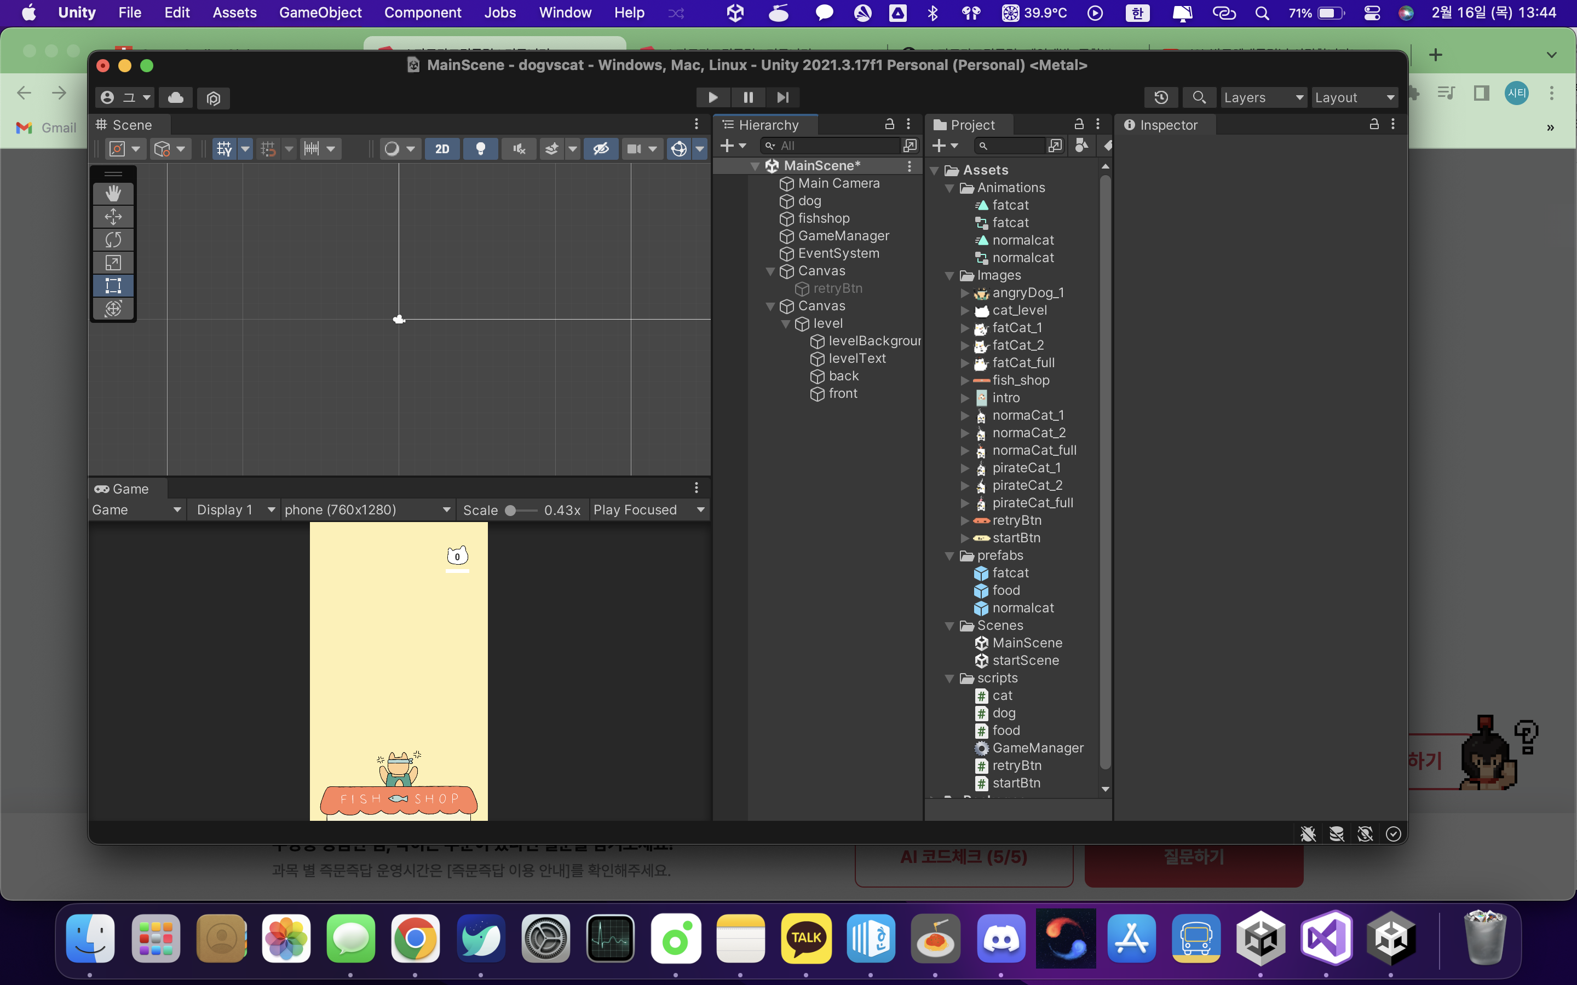
Task: Click the Play button
Action: (x=713, y=98)
